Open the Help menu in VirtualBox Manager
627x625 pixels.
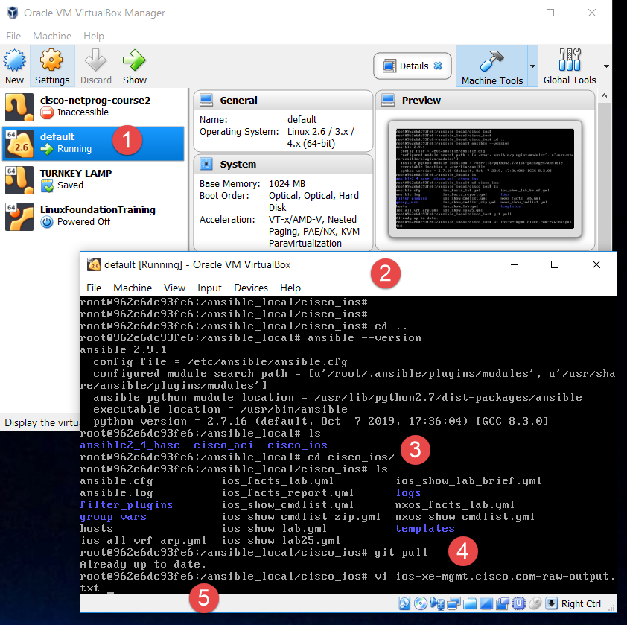[94, 36]
